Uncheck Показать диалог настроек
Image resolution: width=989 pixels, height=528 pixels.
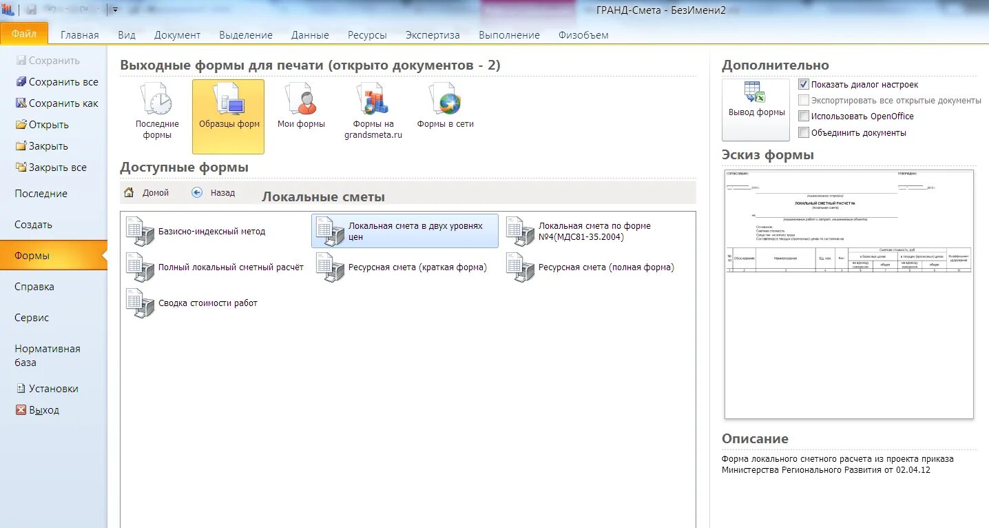(804, 84)
